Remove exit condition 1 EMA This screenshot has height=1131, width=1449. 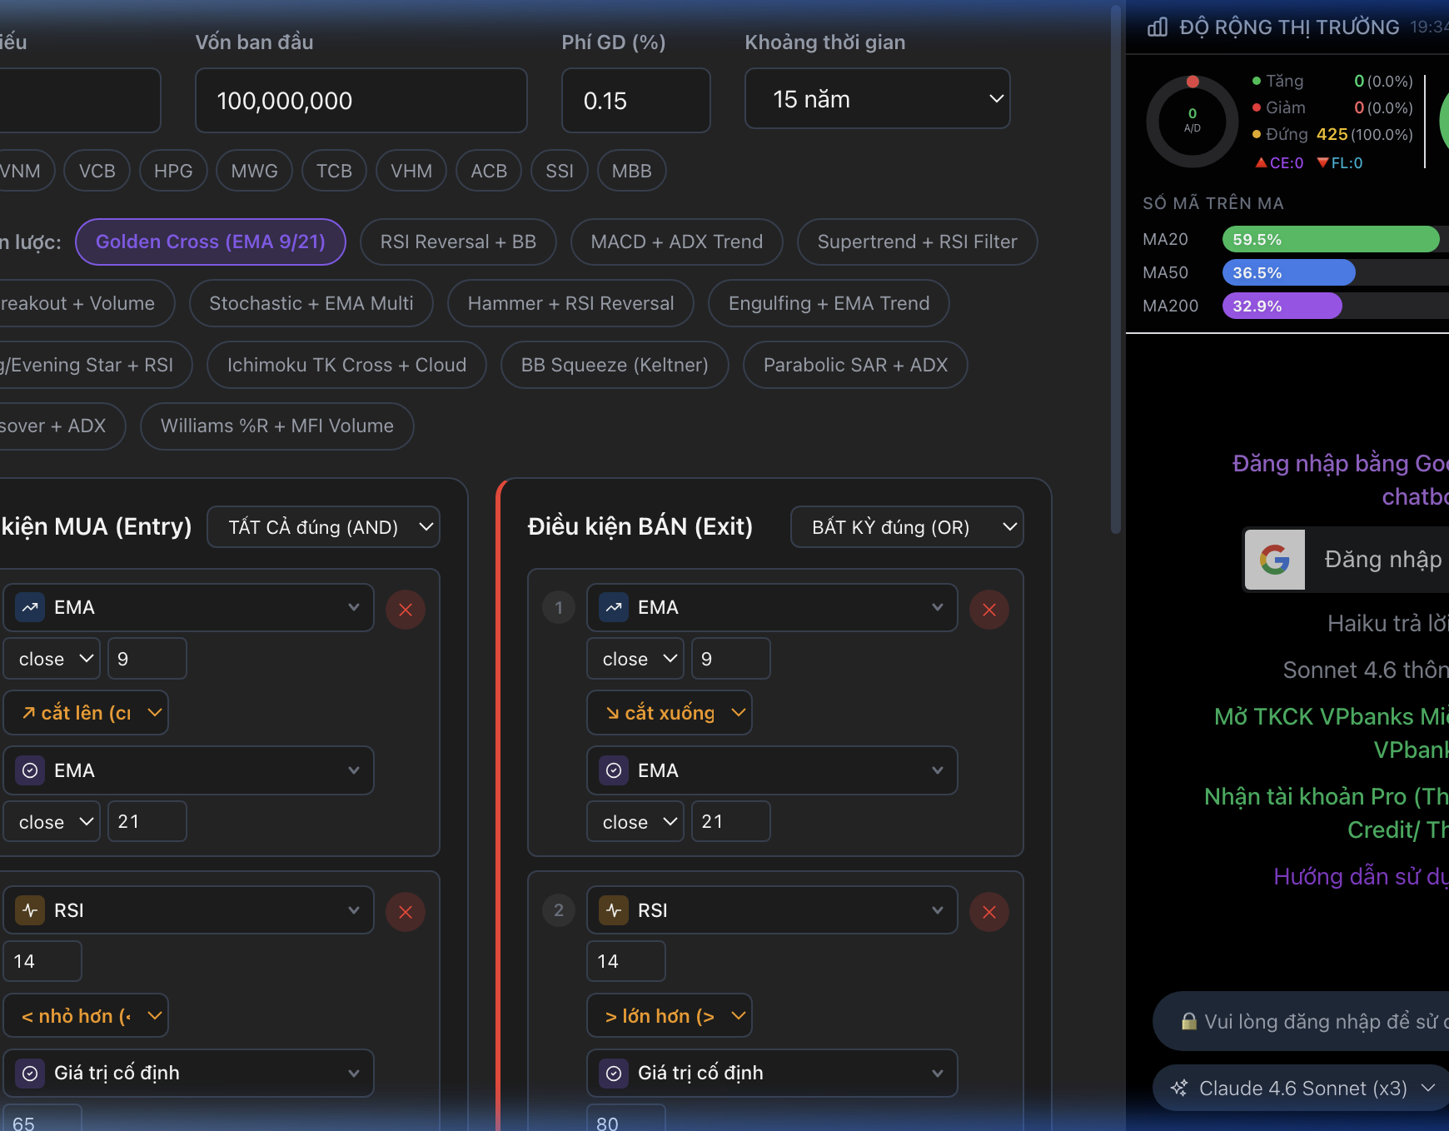tap(989, 610)
